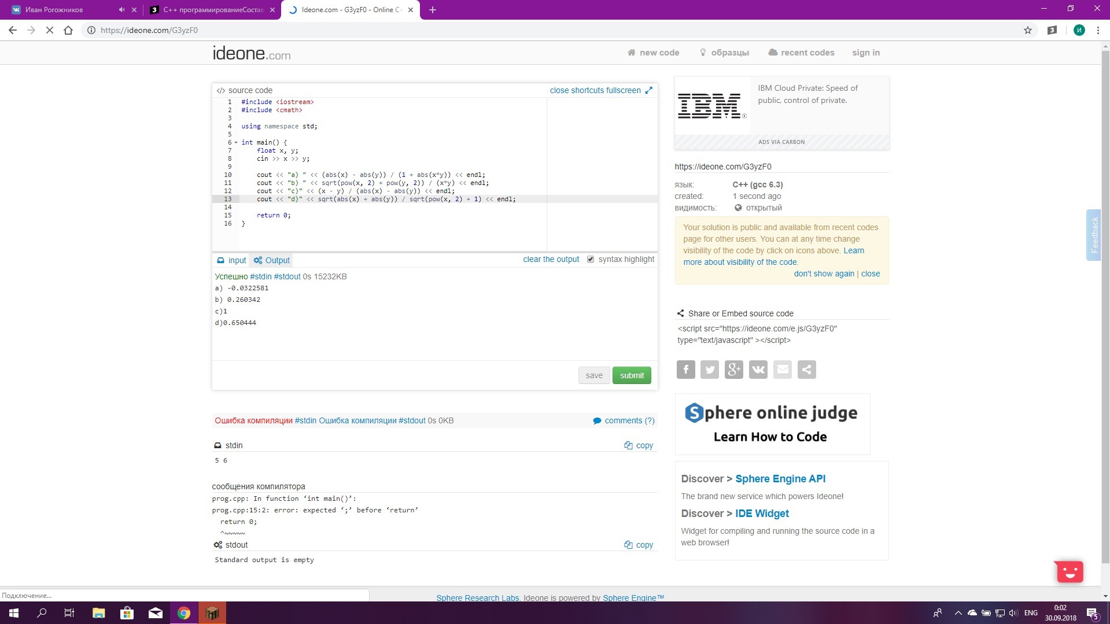Screen dimensions: 1110x624
Task: Open Windows search from taskbar
Action: [x=42, y=613]
